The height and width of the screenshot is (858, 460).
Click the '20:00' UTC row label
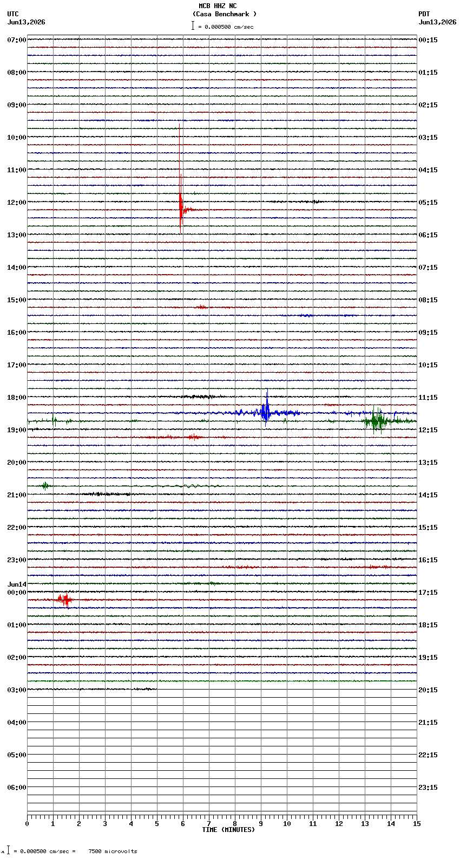(17, 463)
